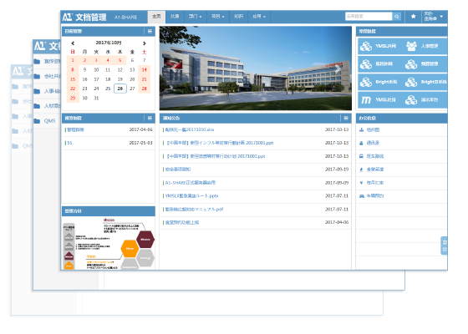This screenshot has width=468, height=334.
Task: Select the highlighted first tab in navigation bar
Action: click(x=156, y=17)
